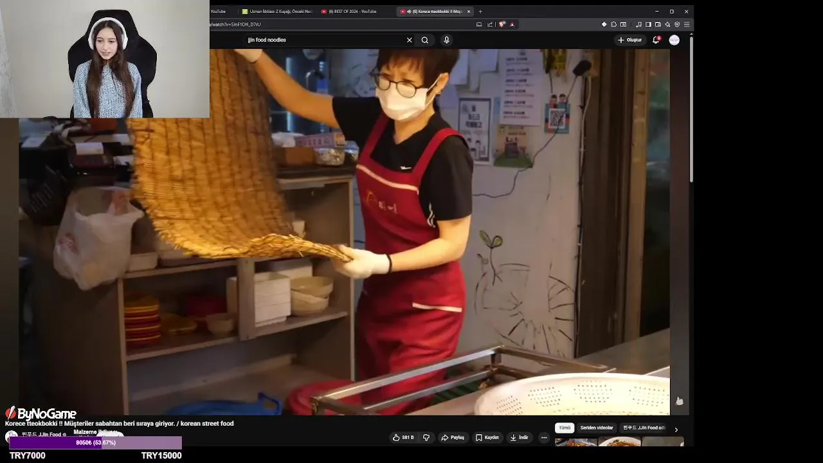This screenshot has height=463, width=823.
Task: Click the Oluştur create button
Action: [630, 40]
